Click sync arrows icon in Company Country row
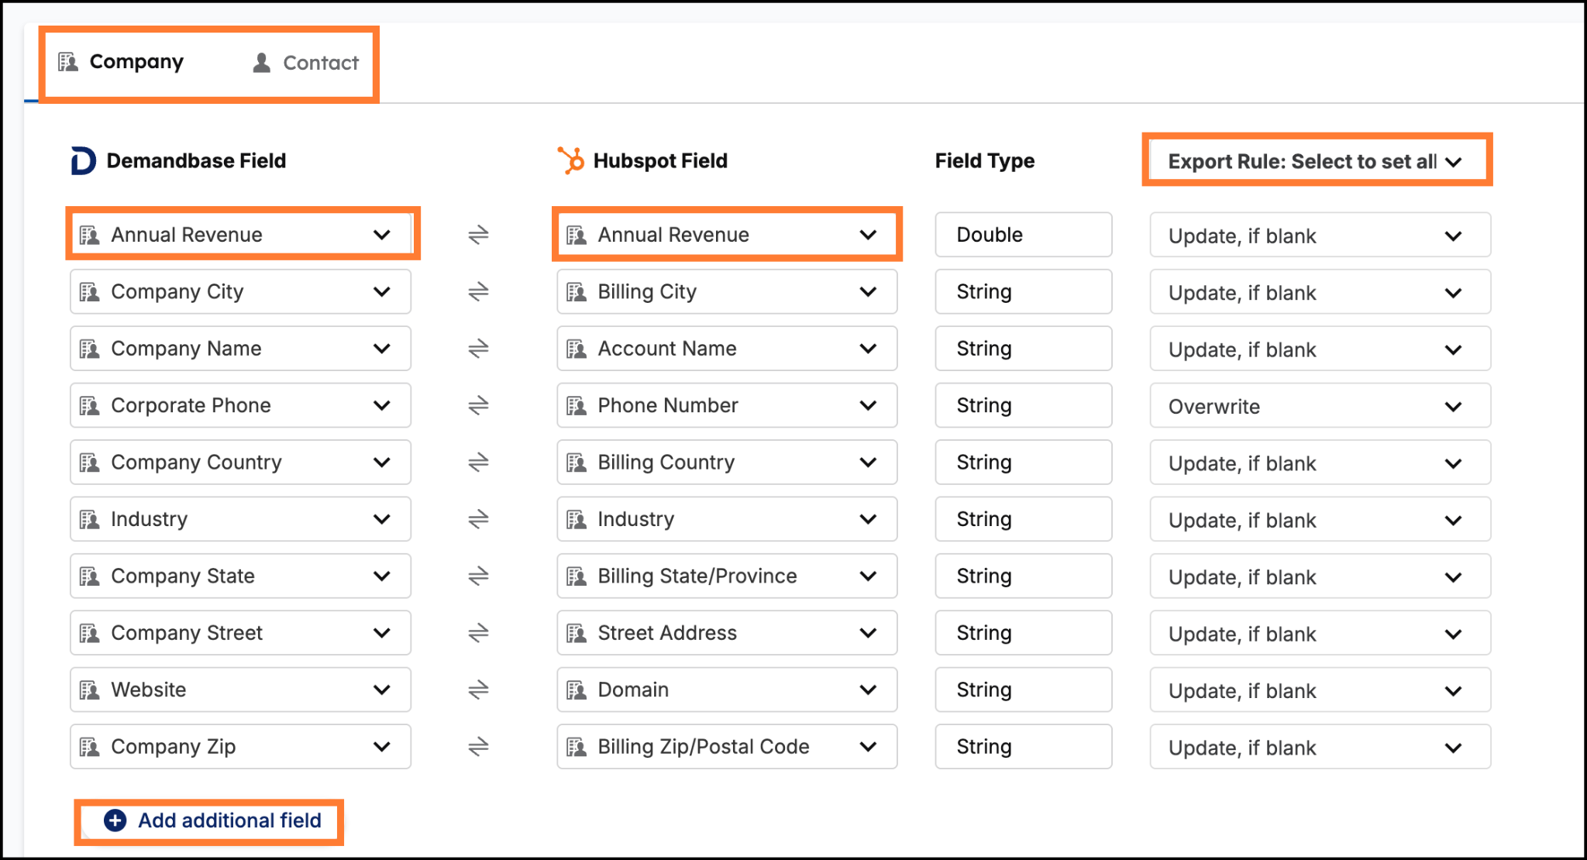 (479, 463)
